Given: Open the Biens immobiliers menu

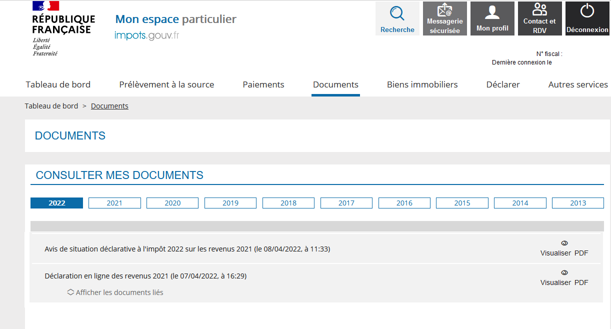Looking at the screenshot, I should 422,84.
